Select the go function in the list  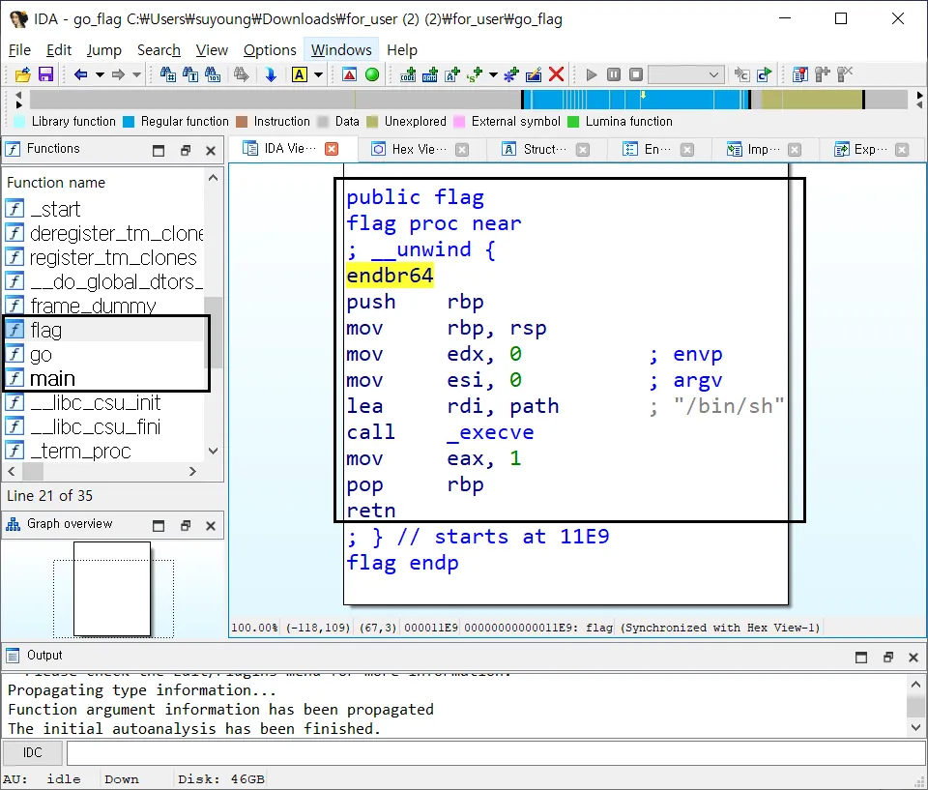click(41, 354)
